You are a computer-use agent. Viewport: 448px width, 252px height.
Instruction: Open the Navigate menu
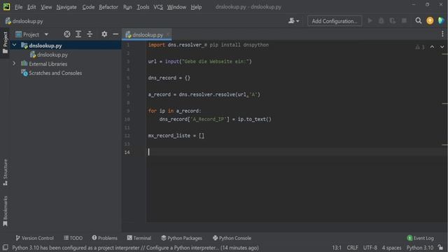[66, 7]
